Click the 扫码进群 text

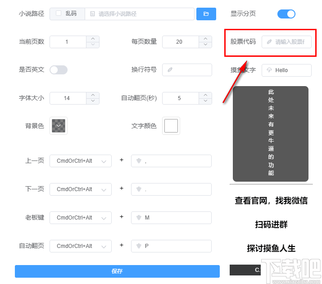coord(271,224)
